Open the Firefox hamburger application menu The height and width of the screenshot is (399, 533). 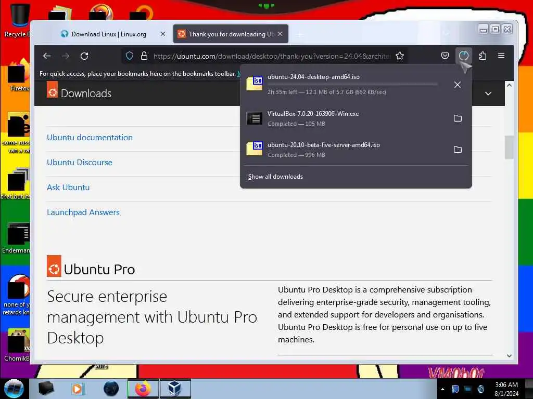tap(501, 56)
